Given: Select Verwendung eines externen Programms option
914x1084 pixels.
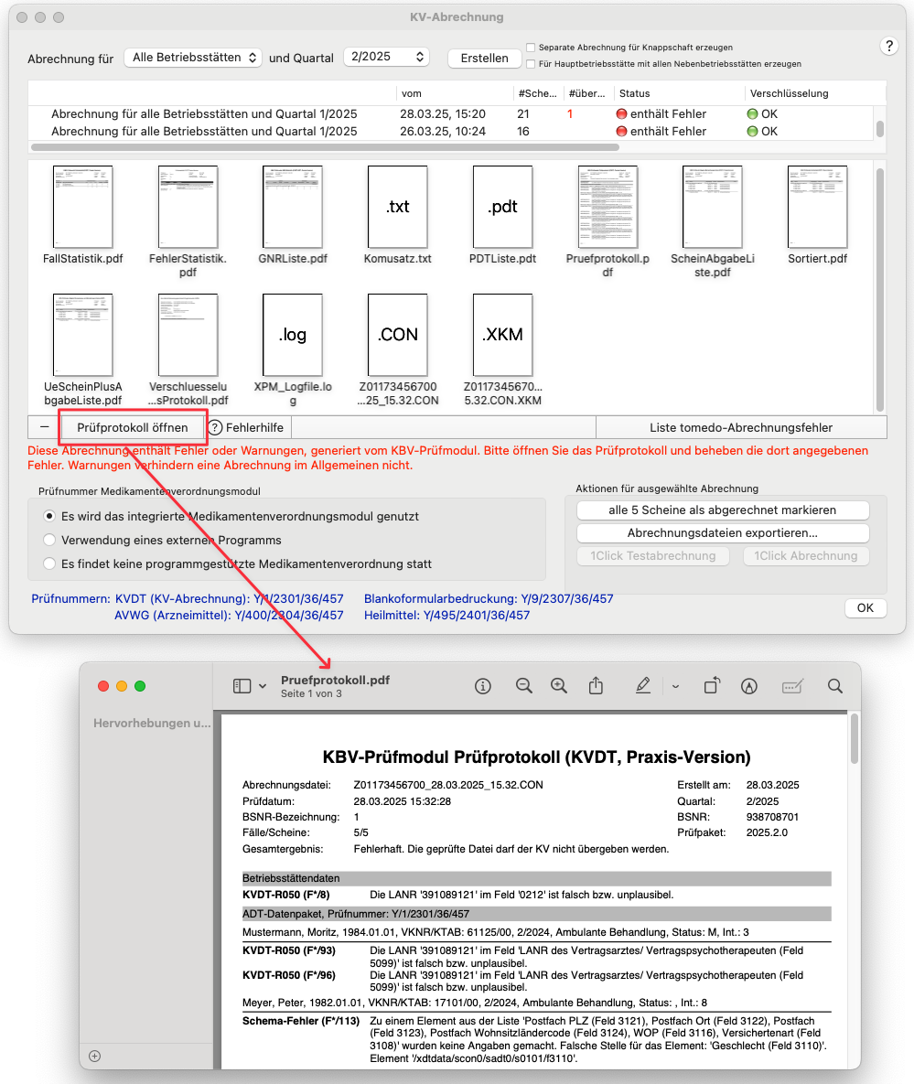Looking at the screenshot, I should pyautogui.click(x=49, y=540).
